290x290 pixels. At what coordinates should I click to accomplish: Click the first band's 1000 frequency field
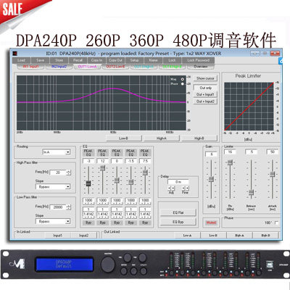88,200
